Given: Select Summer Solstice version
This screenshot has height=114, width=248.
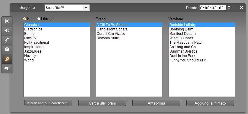Looking at the screenshot, I should 202,51.
